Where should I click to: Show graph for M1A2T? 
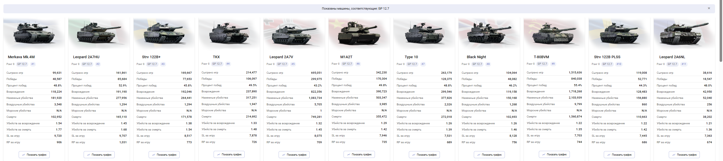pyautogui.click(x=359, y=155)
